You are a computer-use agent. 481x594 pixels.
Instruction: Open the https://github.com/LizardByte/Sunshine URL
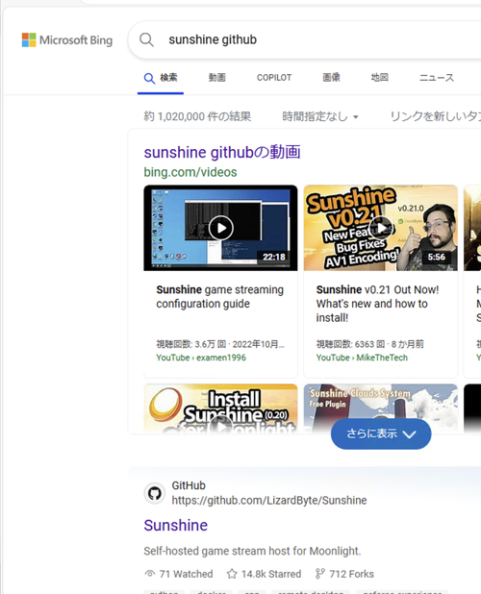click(269, 501)
